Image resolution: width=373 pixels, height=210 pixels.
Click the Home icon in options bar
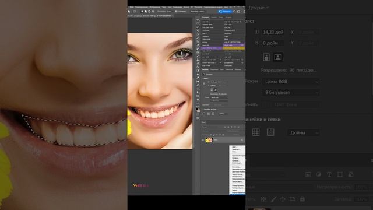click(x=129, y=12)
